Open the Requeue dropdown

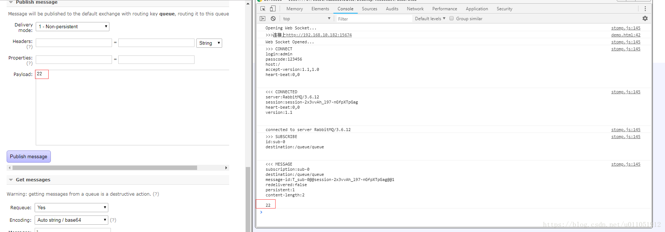pyautogui.click(x=71, y=207)
